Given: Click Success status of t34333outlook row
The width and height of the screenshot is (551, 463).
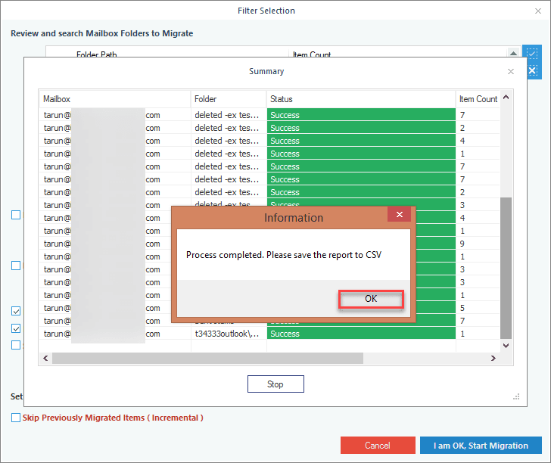Looking at the screenshot, I should (361, 334).
